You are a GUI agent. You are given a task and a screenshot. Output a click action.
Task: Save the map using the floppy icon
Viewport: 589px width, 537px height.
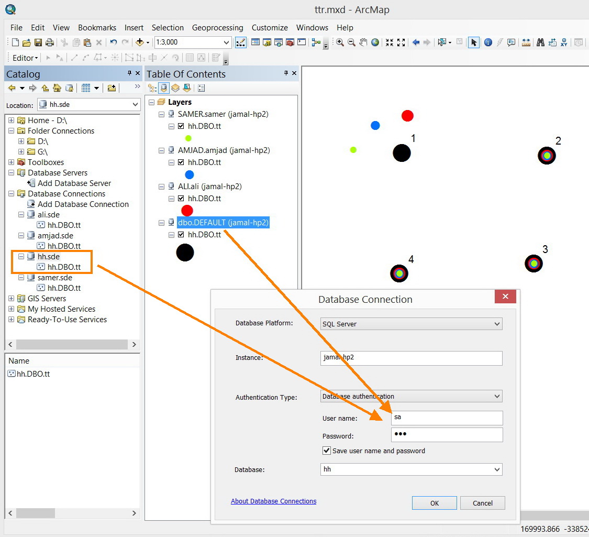[38, 42]
